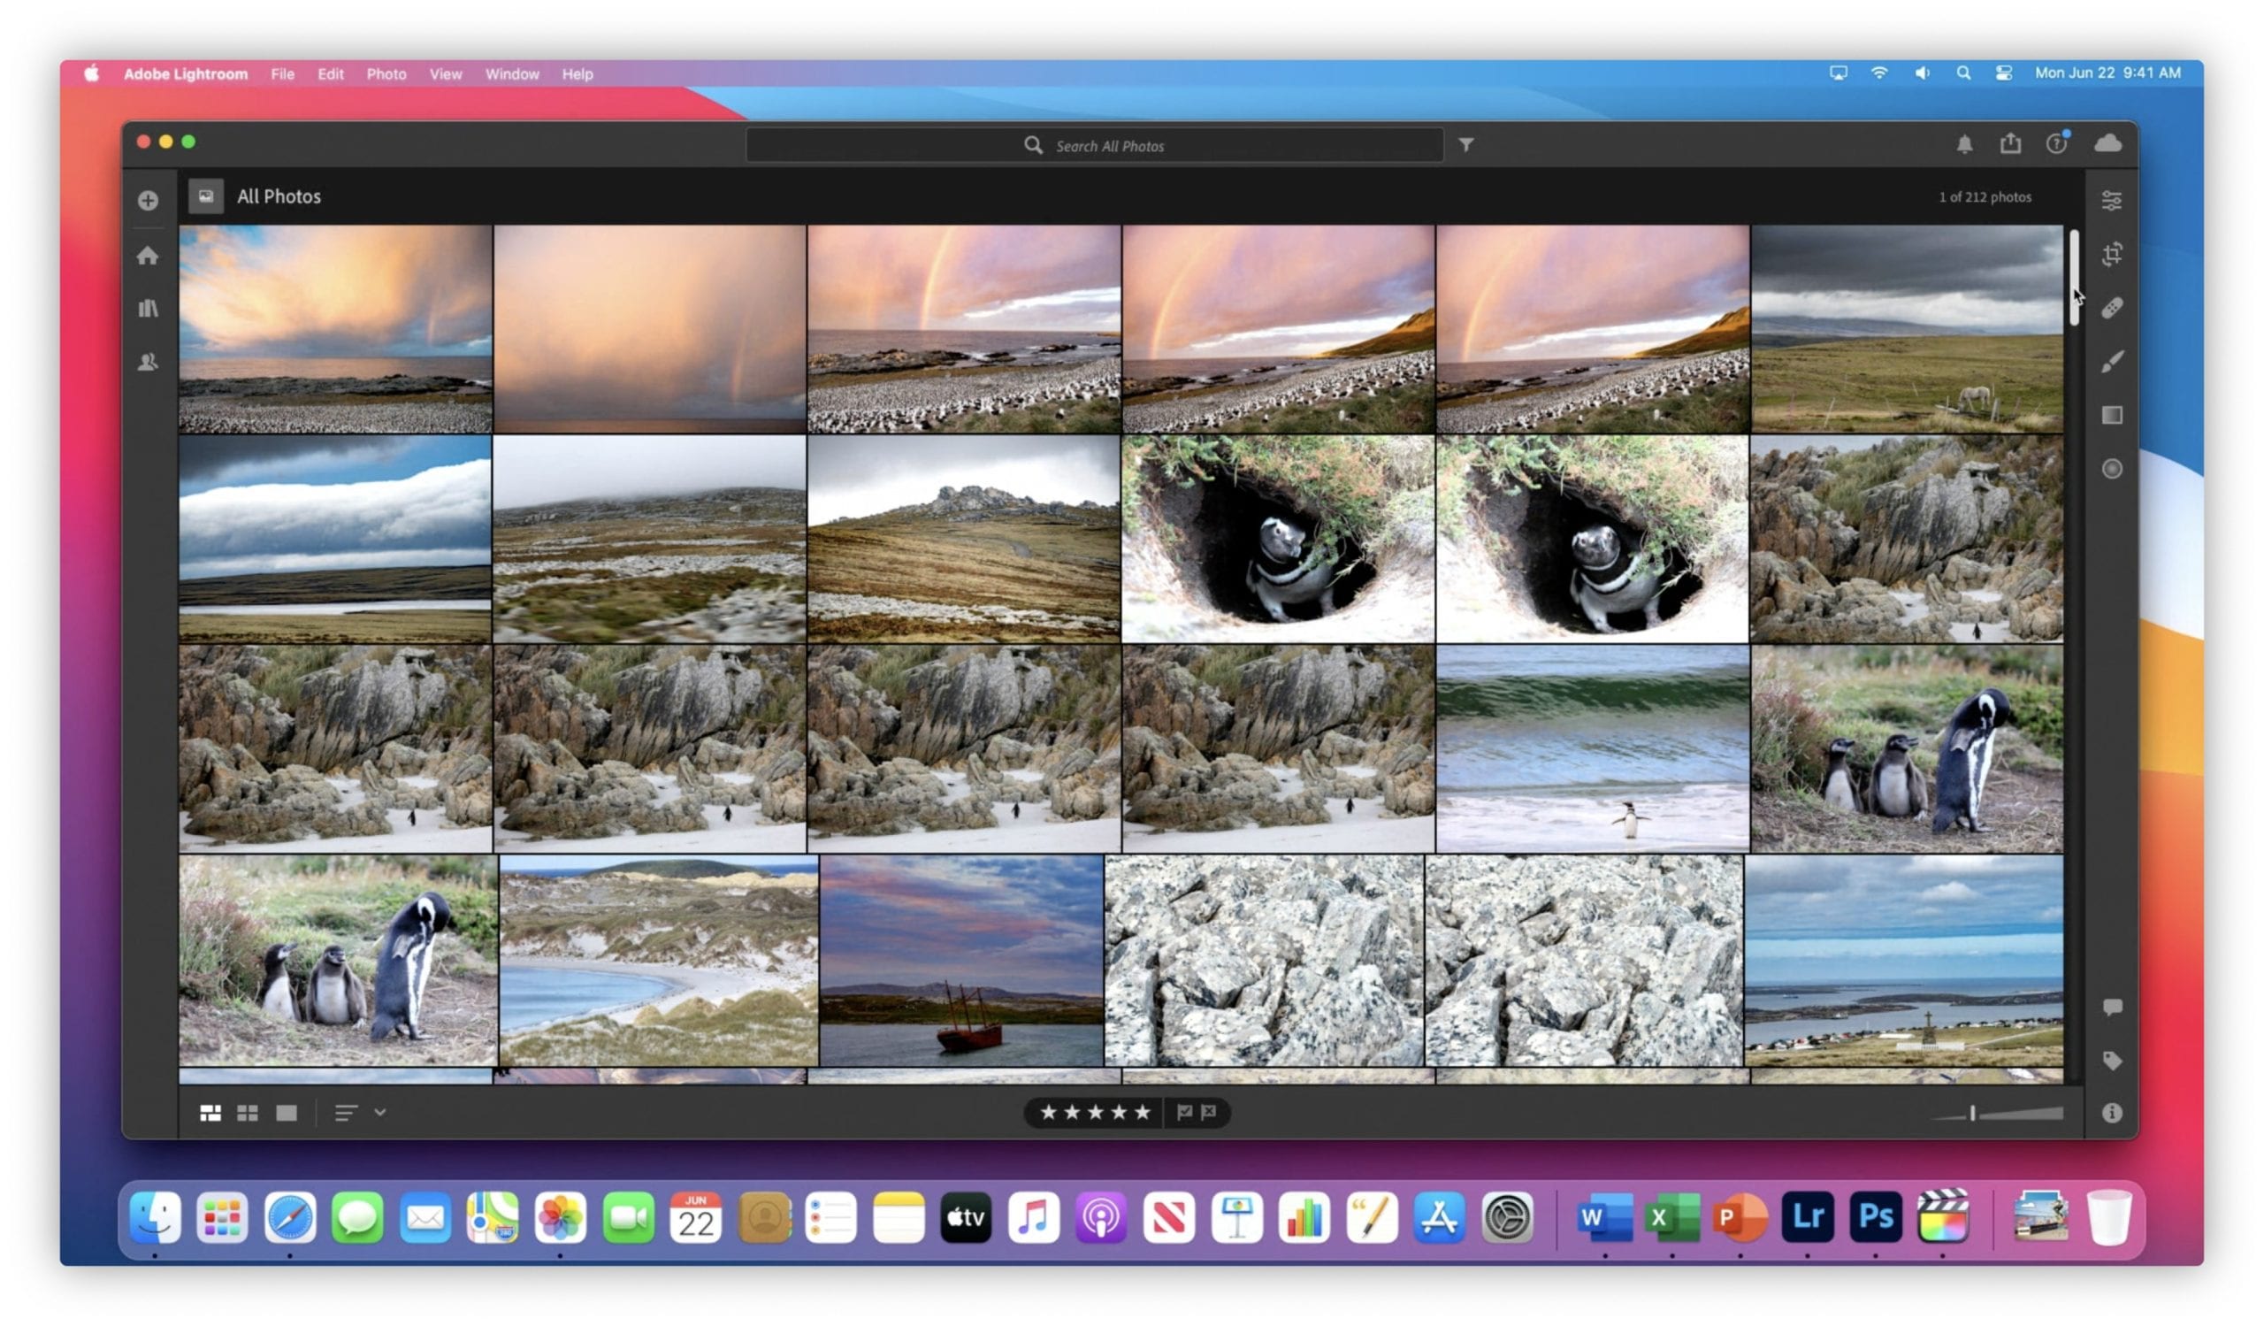Click the cloud sync status icon
Image resolution: width=2264 pixels, height=1326 pixels.
tap(2107, 143)
